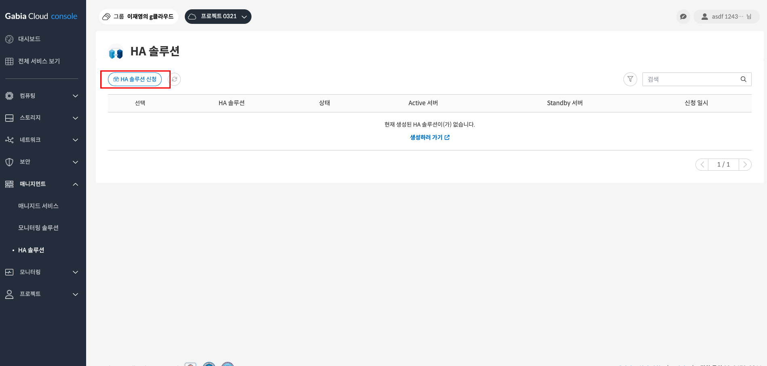Go to 대시보드 in the sidebar
This screenshot has height=366, width=767.
click(29, 39)
